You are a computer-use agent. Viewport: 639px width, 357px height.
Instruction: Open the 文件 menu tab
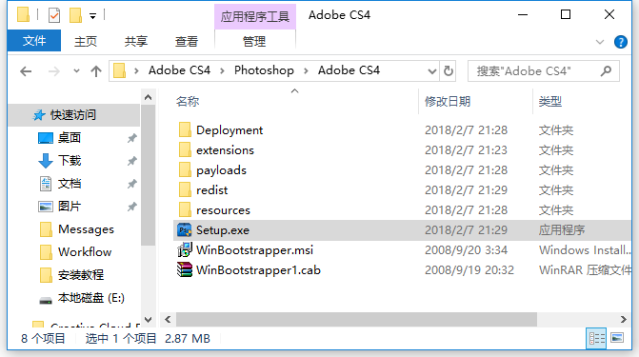point(34,40)
